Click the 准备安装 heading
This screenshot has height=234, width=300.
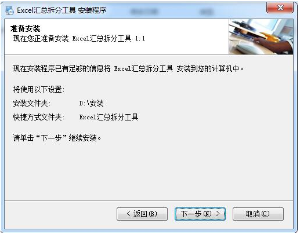(25, 28)
